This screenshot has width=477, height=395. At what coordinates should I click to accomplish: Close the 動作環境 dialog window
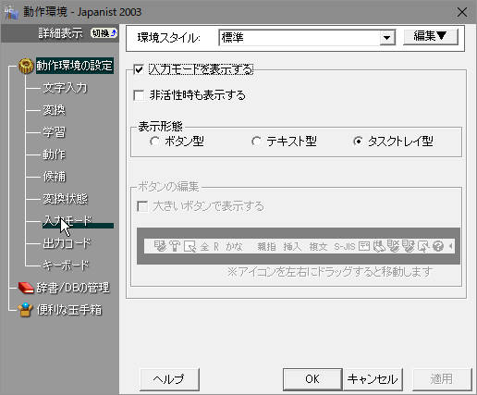(462, 12)
